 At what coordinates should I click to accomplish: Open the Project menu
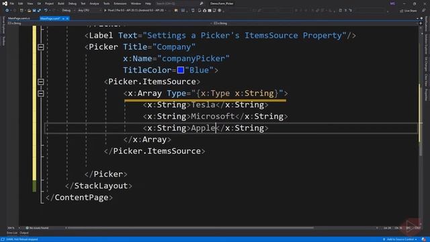click(x=49, y=3)
